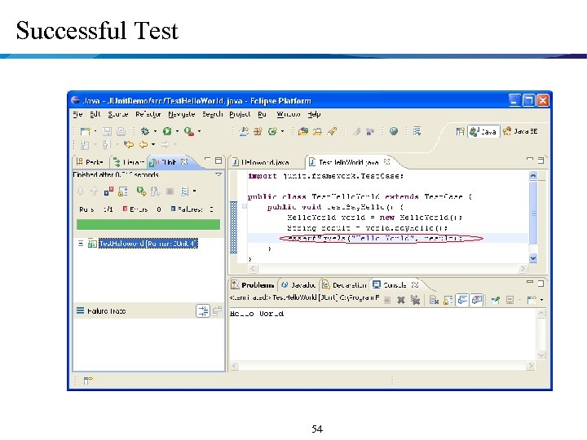Screen dimensions: 587x440
Task: Click the New Java Class icon
Action: [272, 131]
